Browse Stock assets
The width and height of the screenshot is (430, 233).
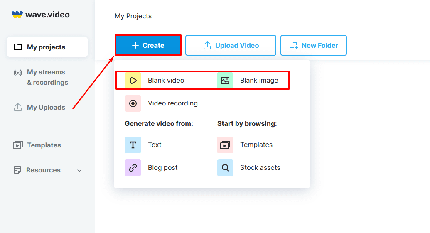[x=249, y=168]
